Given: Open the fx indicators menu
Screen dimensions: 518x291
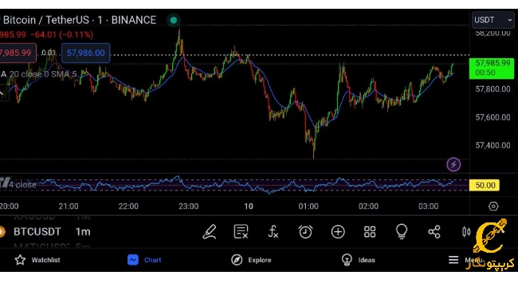Looking at the screenshot, I should pos(273,231).
